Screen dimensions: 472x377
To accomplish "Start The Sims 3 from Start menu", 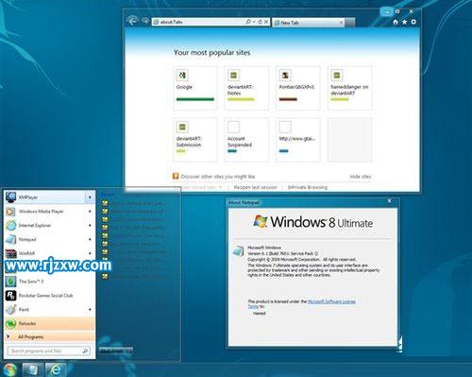I will 50,282.
